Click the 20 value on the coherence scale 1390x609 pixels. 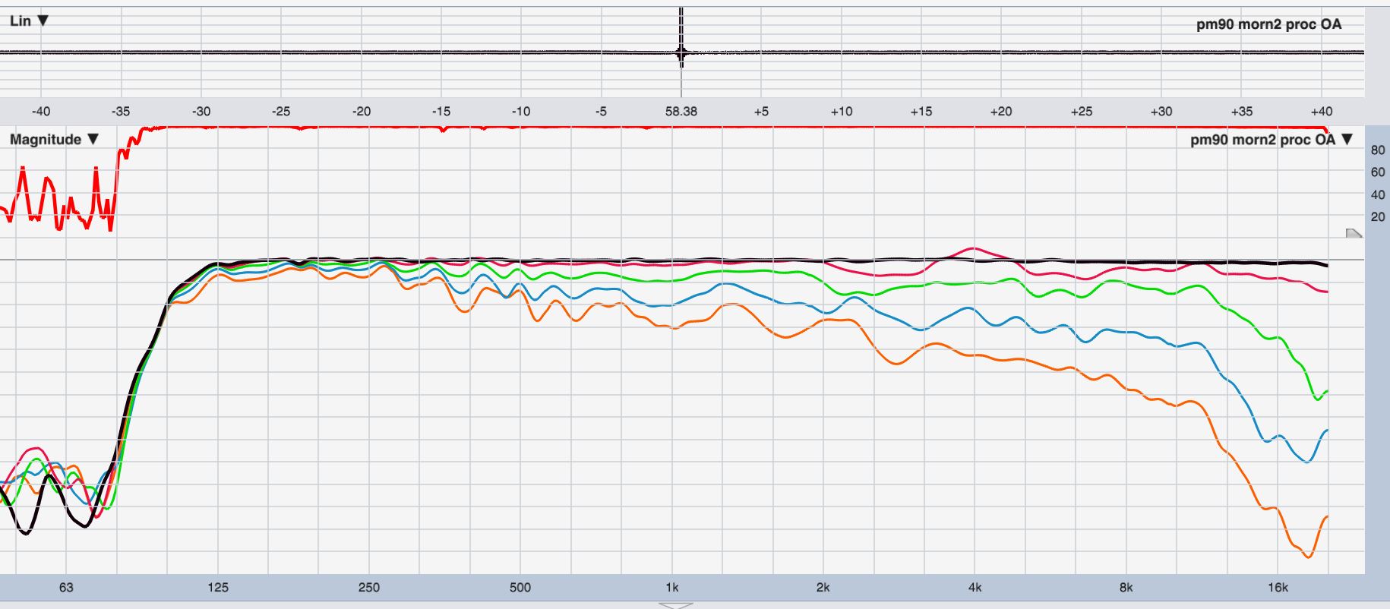pyautogui.click(x=1377, y=217)
